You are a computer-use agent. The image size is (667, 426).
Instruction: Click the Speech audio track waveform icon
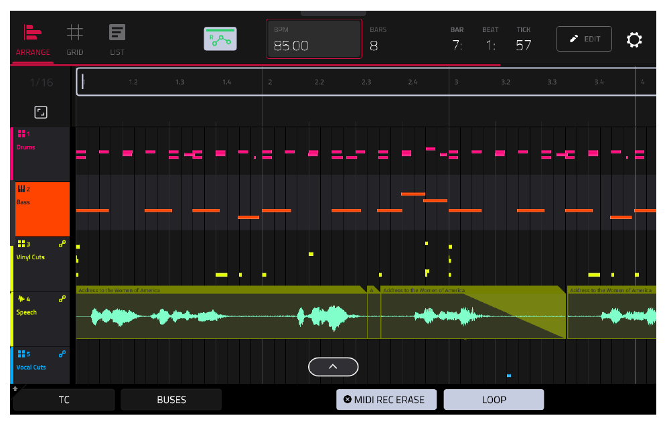21,299
